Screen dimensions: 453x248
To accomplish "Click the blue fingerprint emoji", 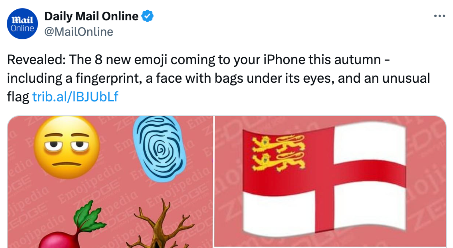I will pos(160,148).
